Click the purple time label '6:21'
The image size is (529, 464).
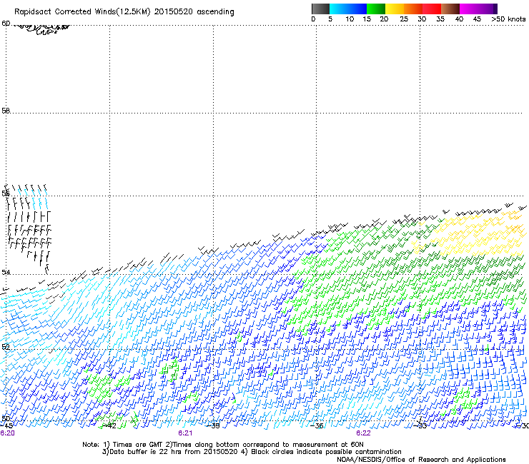point(185,433)
